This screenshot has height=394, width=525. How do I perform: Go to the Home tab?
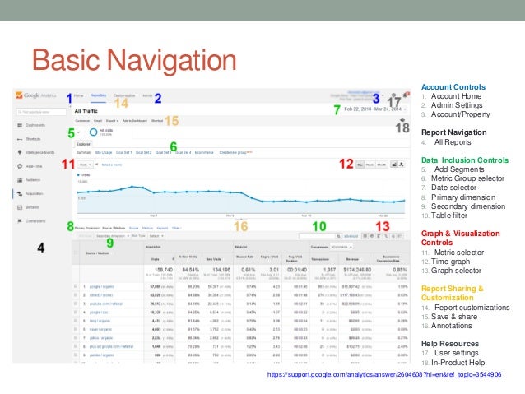pos(79,95)
